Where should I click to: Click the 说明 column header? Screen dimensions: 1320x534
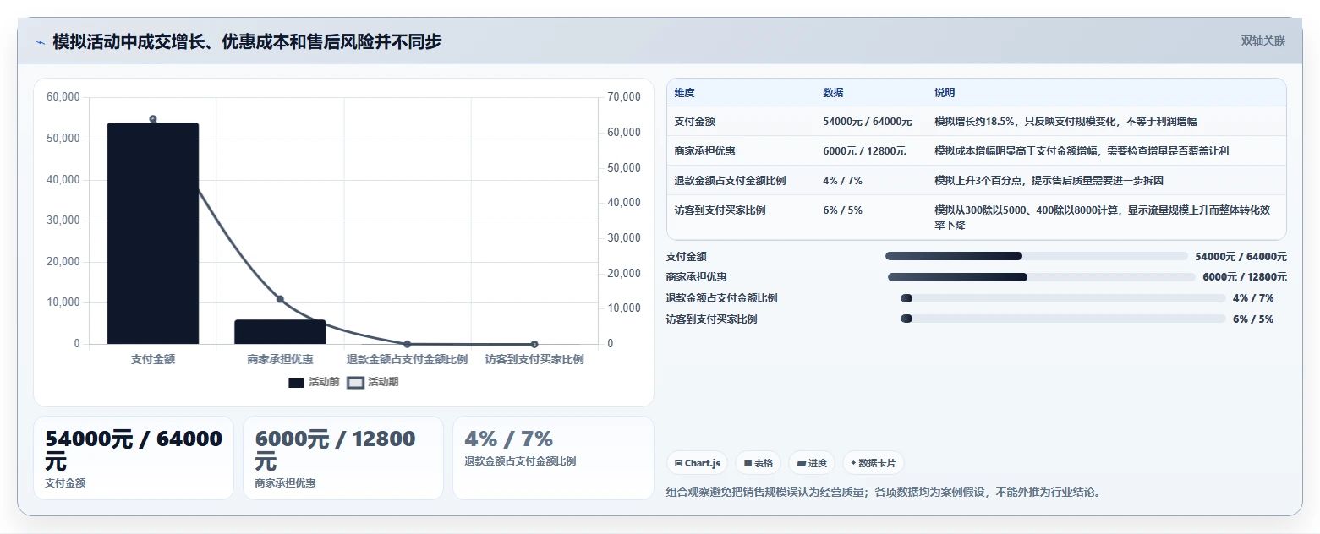pyautogui.click(x=945, y=92)
